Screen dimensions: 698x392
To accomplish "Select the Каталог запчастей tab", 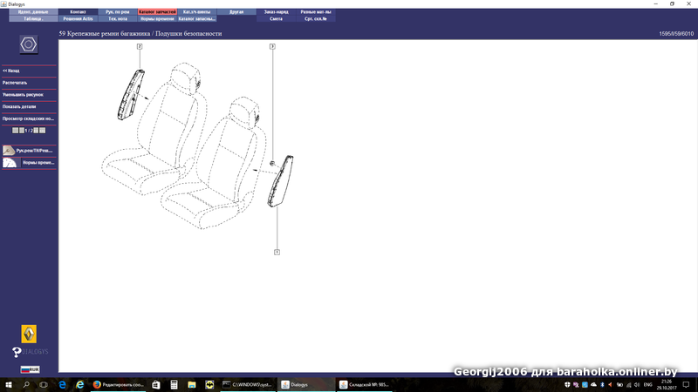I will [157, 12].
